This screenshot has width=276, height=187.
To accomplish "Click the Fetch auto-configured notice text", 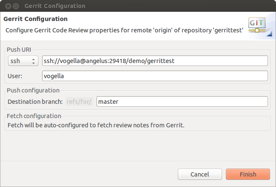I will pos(96,125).
